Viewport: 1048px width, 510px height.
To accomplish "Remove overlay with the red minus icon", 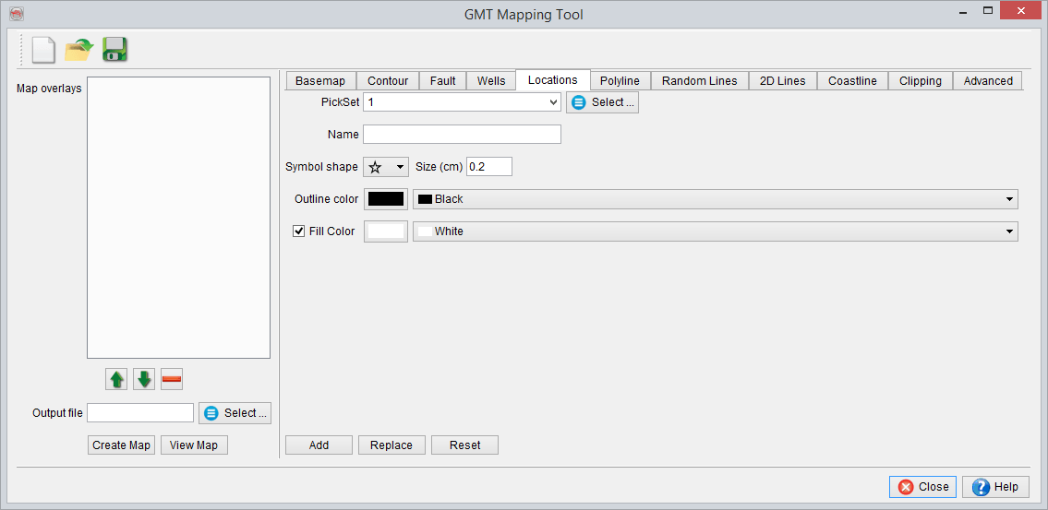I will pyautogui.click(x=172, y=379).
